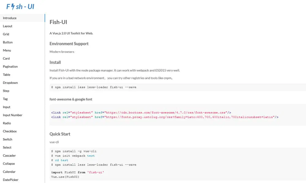Click the Fish-UI logo
306x183 pixels.
click(x=20, y=7)
